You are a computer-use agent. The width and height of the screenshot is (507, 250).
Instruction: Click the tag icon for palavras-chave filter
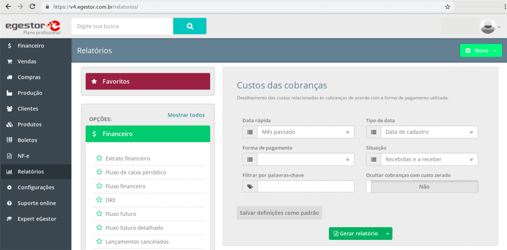point(250,187)
